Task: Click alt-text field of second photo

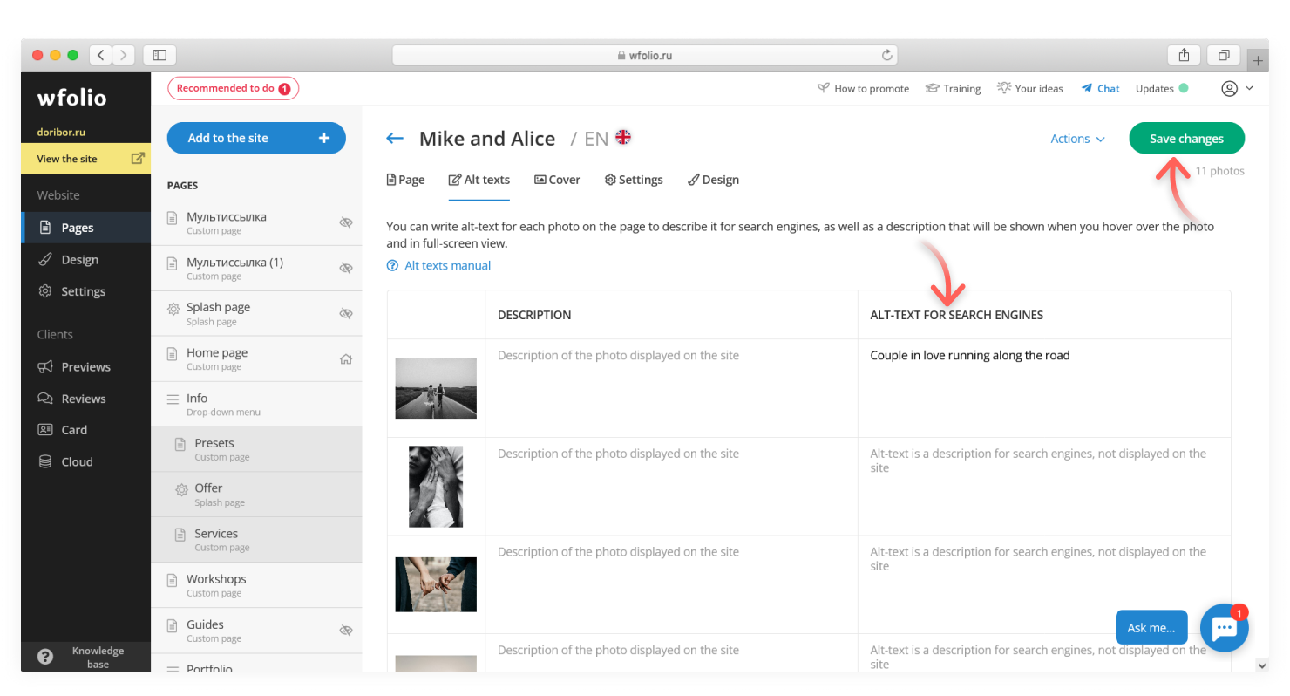Action: tap(1044, 487)
